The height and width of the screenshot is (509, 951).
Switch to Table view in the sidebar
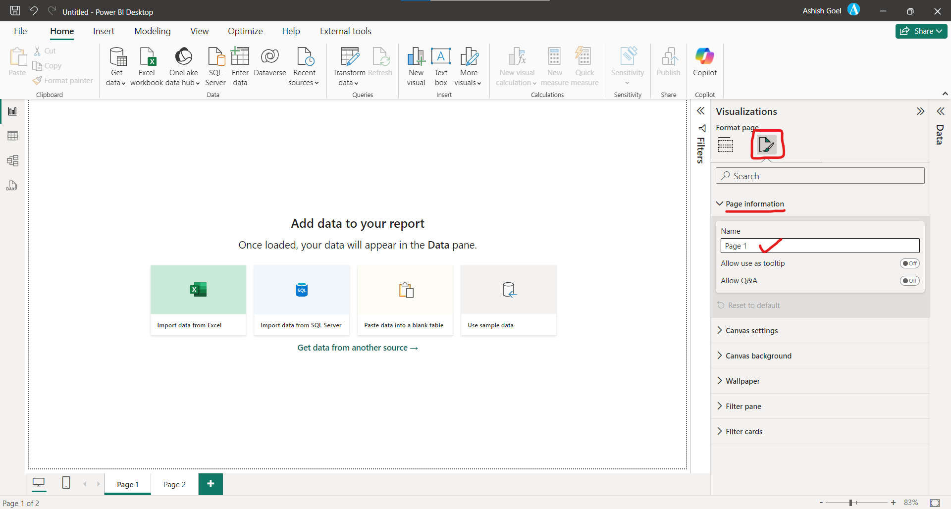(x=12, y=135)
